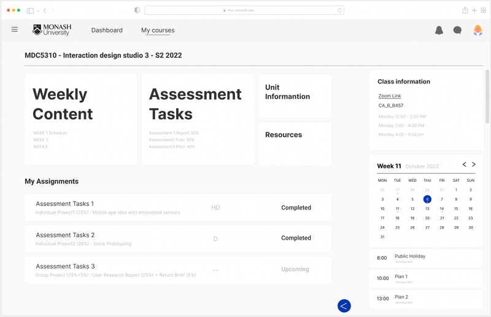
Task: Click the address bar
Action: 244,10
